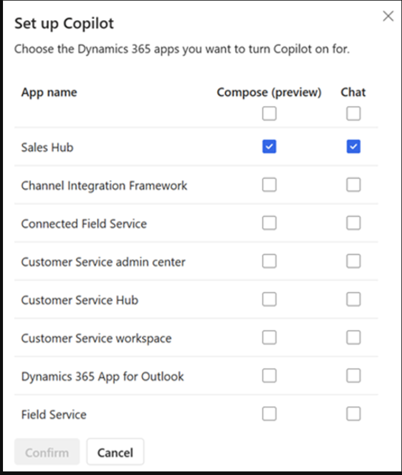Tick Compose for Customer Service workspace
Image resolution: width=402 pixels, height=475 pixels.
pyautogui.click(x=269, y=337)
